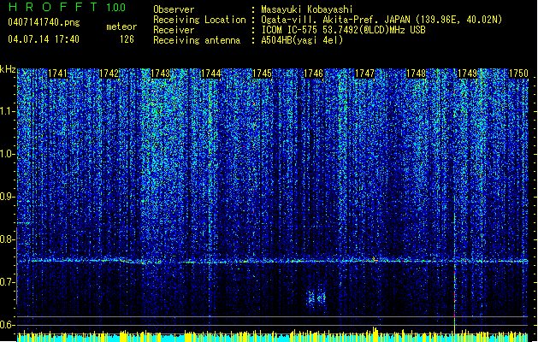538x342 pixels.
Task: Click the date text 04.07.14 17:40
Action: [x=44, y=39]
